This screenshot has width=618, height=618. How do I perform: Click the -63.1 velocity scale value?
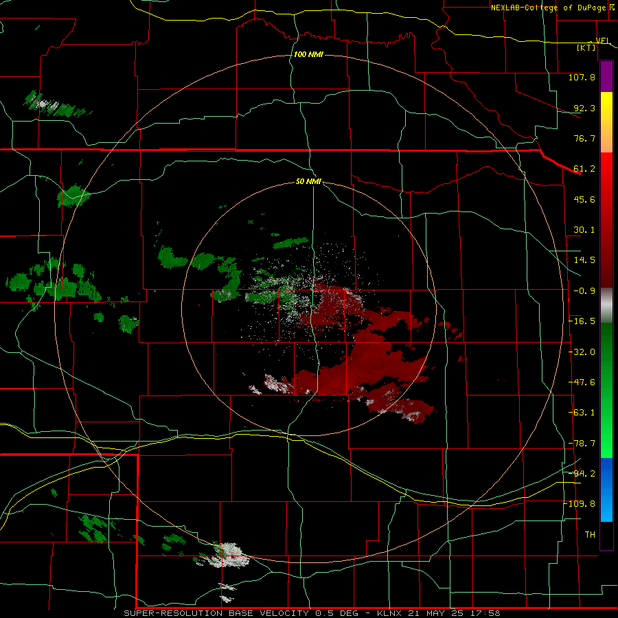582,413
